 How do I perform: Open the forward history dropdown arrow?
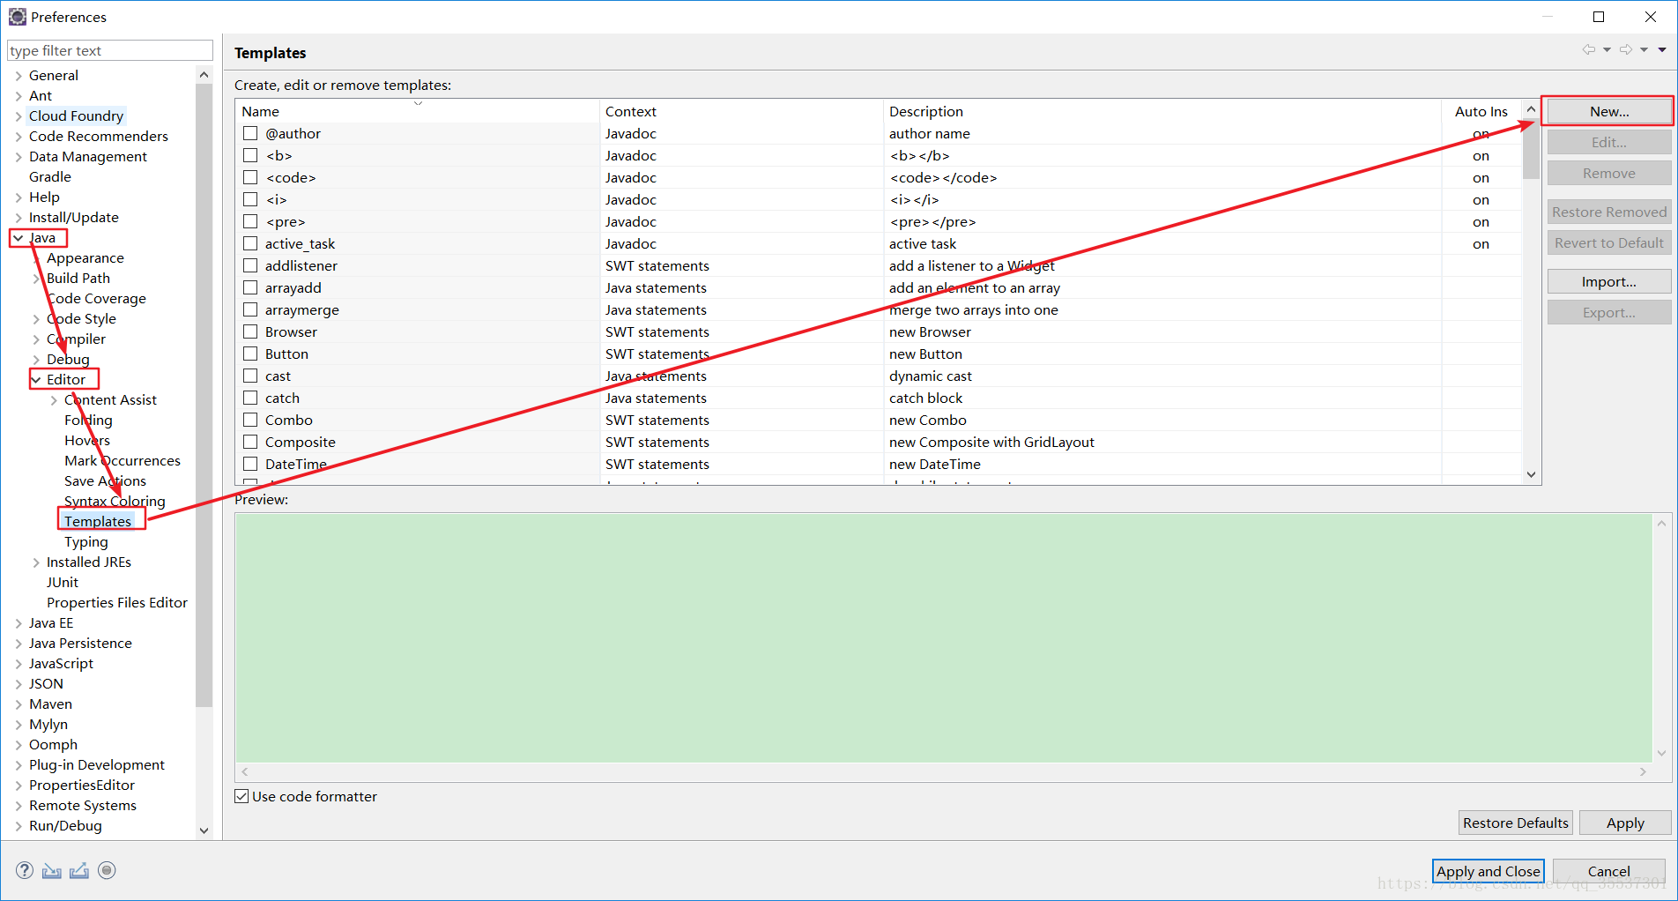tap(1644, 49)
